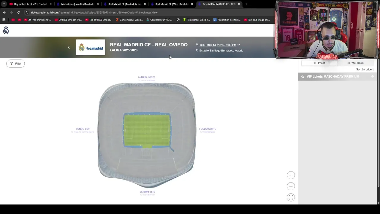Reload the current page
This screenshot has height=214, width=380.
[18, 12]
